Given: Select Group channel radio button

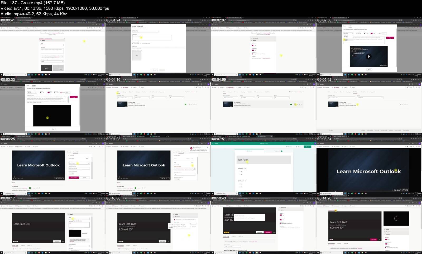Looking at the screenshot, I should (x=133, y=44).
